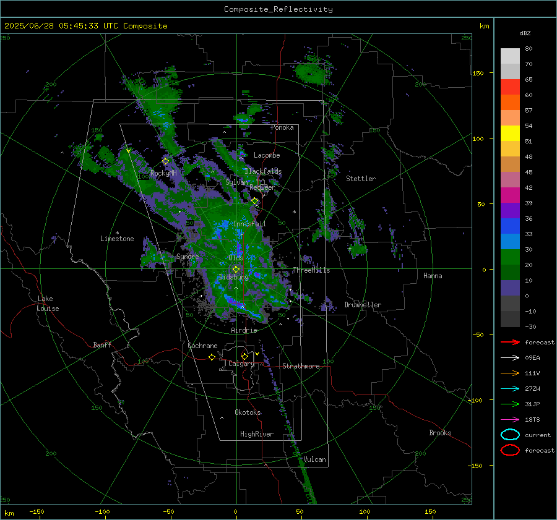Select the yellow diamond marker below Cochrane
Image resolution: width=557 pixels, height=520 pixels.
212,357
